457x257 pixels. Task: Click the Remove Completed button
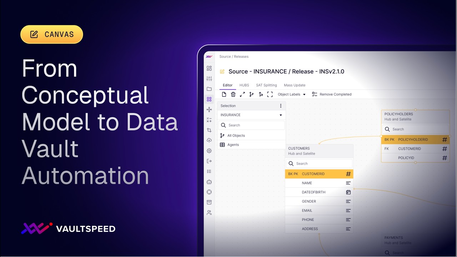pos(332,94)
